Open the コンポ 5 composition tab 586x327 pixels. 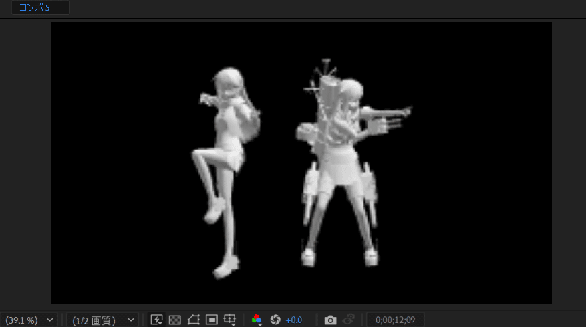click(40, 7)
